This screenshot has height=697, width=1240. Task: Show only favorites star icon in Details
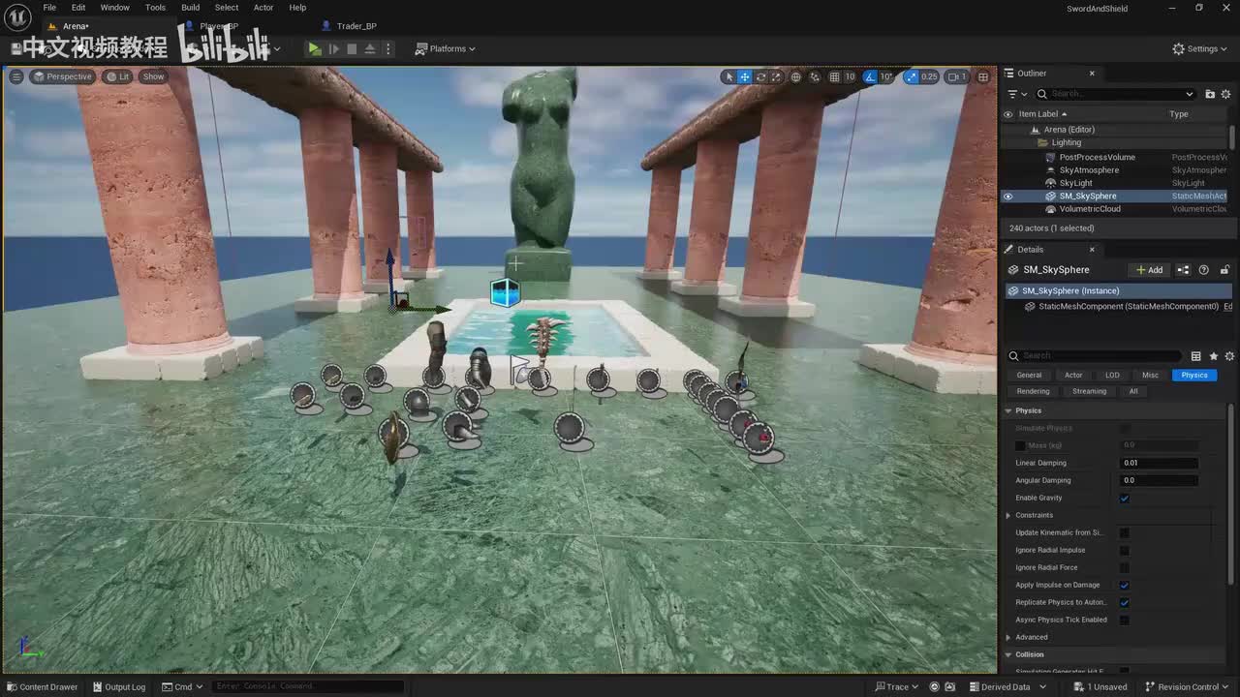[x=1214, y=356]
